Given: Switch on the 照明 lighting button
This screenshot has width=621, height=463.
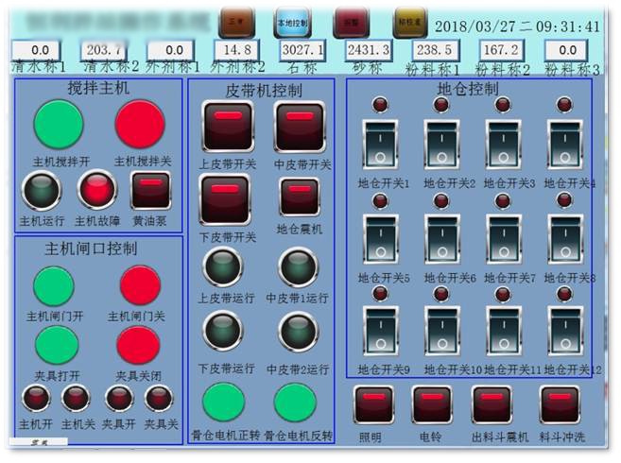Looking at the screenshot, I should pyautogui.click(x=372, y=405).
